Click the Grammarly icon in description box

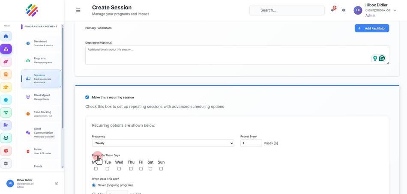coord(382,58)
